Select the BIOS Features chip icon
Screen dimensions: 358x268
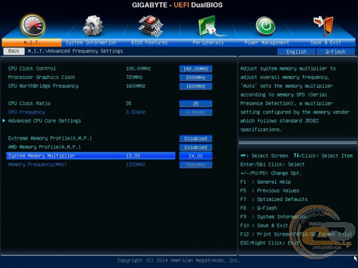point(150,26)
